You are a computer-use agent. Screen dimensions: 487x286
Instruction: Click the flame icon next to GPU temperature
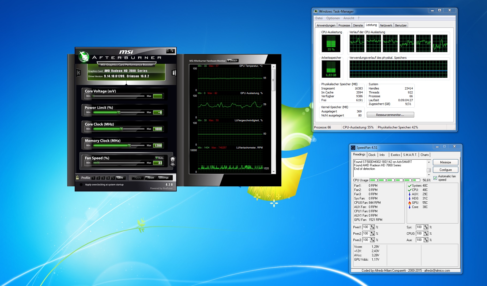click(x=410, y=203)
